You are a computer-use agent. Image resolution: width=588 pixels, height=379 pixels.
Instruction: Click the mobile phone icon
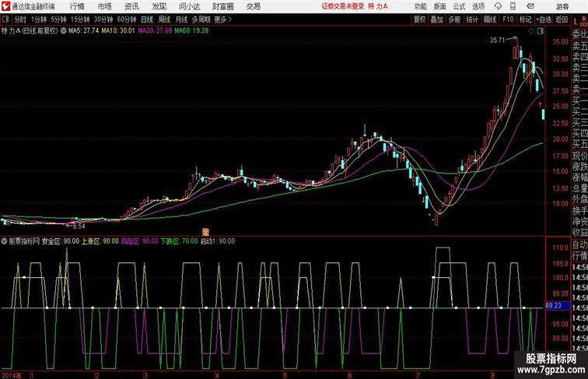[x=513, y=6]
